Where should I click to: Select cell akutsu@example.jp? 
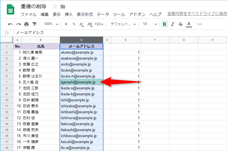[x=82, y=52]
